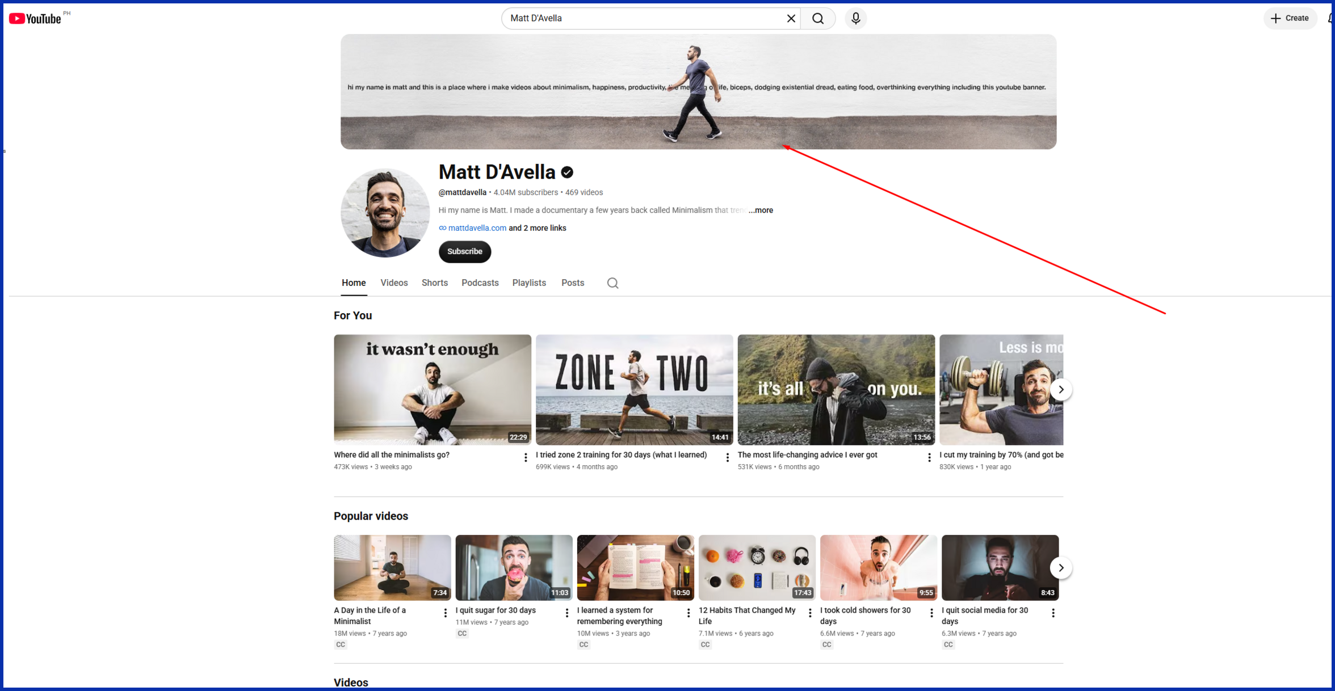Open 'I learned a system for remembering everything' title

coord(619,616)
